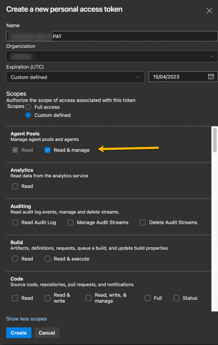The height and width of the screenshot is (345, 218).
Task: Uncheck Read & manage under Agent Pools
Action: tap(47, 150)
